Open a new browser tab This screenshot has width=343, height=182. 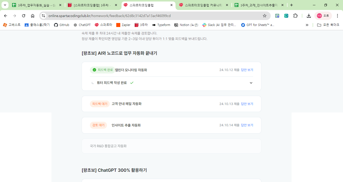pyautogui.click(x=291, y=5)
